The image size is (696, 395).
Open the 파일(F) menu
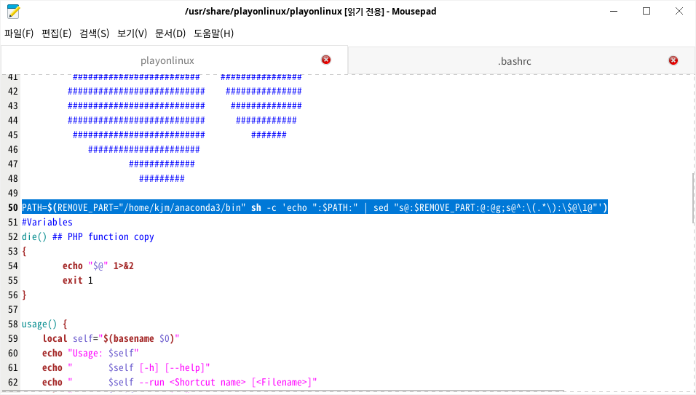point(19,33)
